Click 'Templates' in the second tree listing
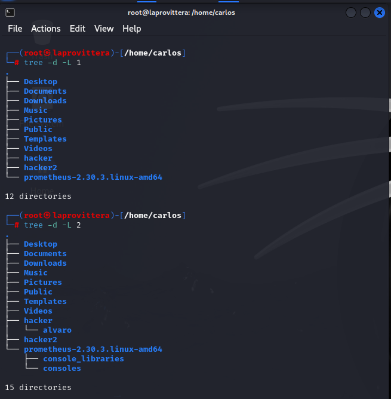This screenshot has height=399, width=391. point(45,302)
